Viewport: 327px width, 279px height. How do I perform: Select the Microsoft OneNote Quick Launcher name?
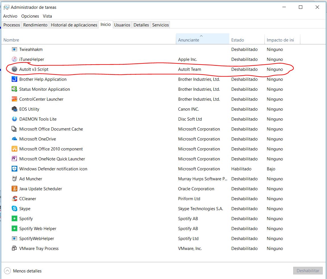coord(52,159)
